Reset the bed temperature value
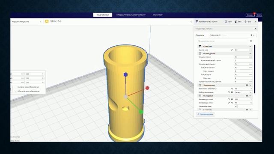This screenshot has width=274, height=154. (x=232, y=103)
